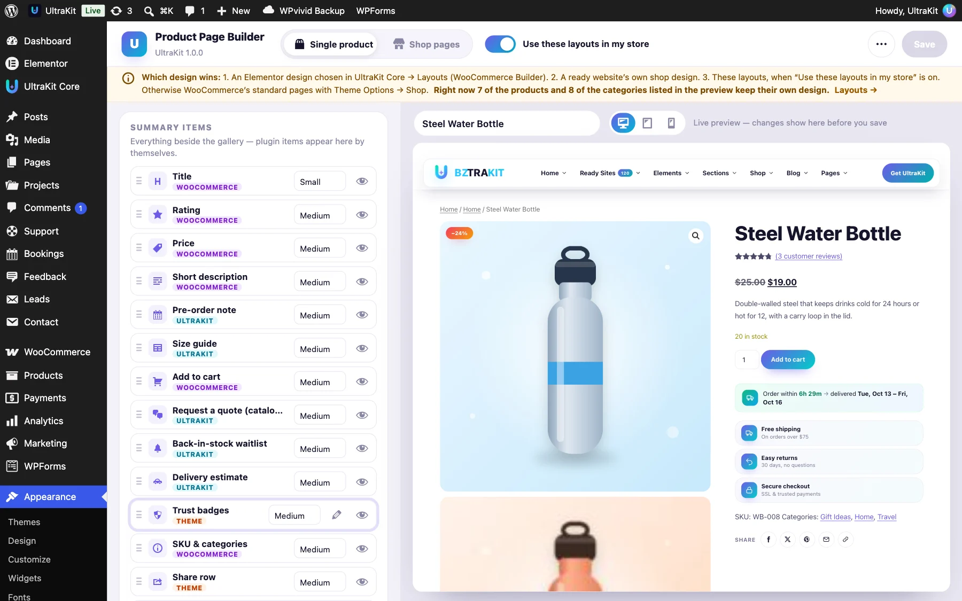Hide the Title summary item
This screenshot has width=962, height=601.
[x=362, y=181]
